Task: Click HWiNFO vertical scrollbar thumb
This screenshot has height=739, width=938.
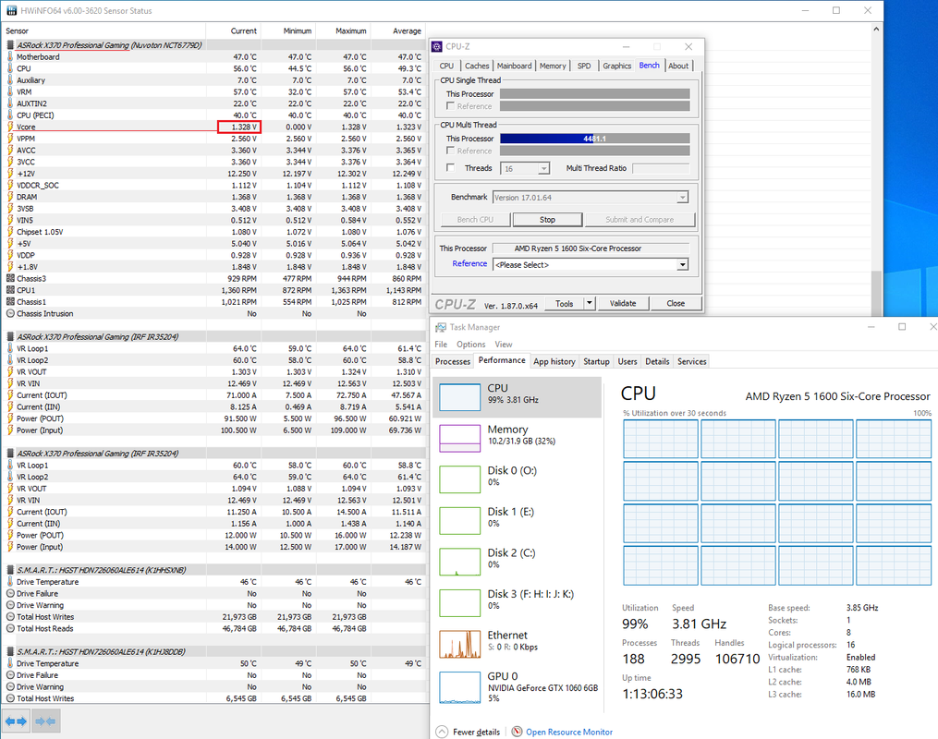Action: pyautogui.click(x=876, y=293)
